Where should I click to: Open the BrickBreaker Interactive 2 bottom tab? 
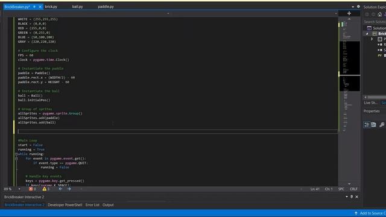[x=24, y=205]
